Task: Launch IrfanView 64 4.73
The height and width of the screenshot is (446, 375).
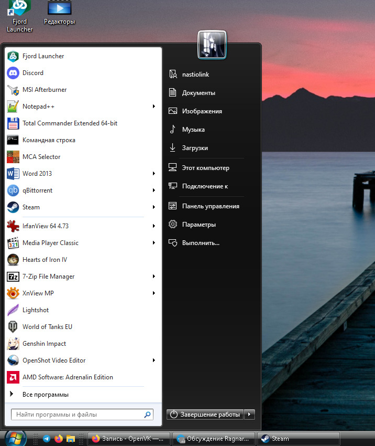Action: [x=83, y=226]
